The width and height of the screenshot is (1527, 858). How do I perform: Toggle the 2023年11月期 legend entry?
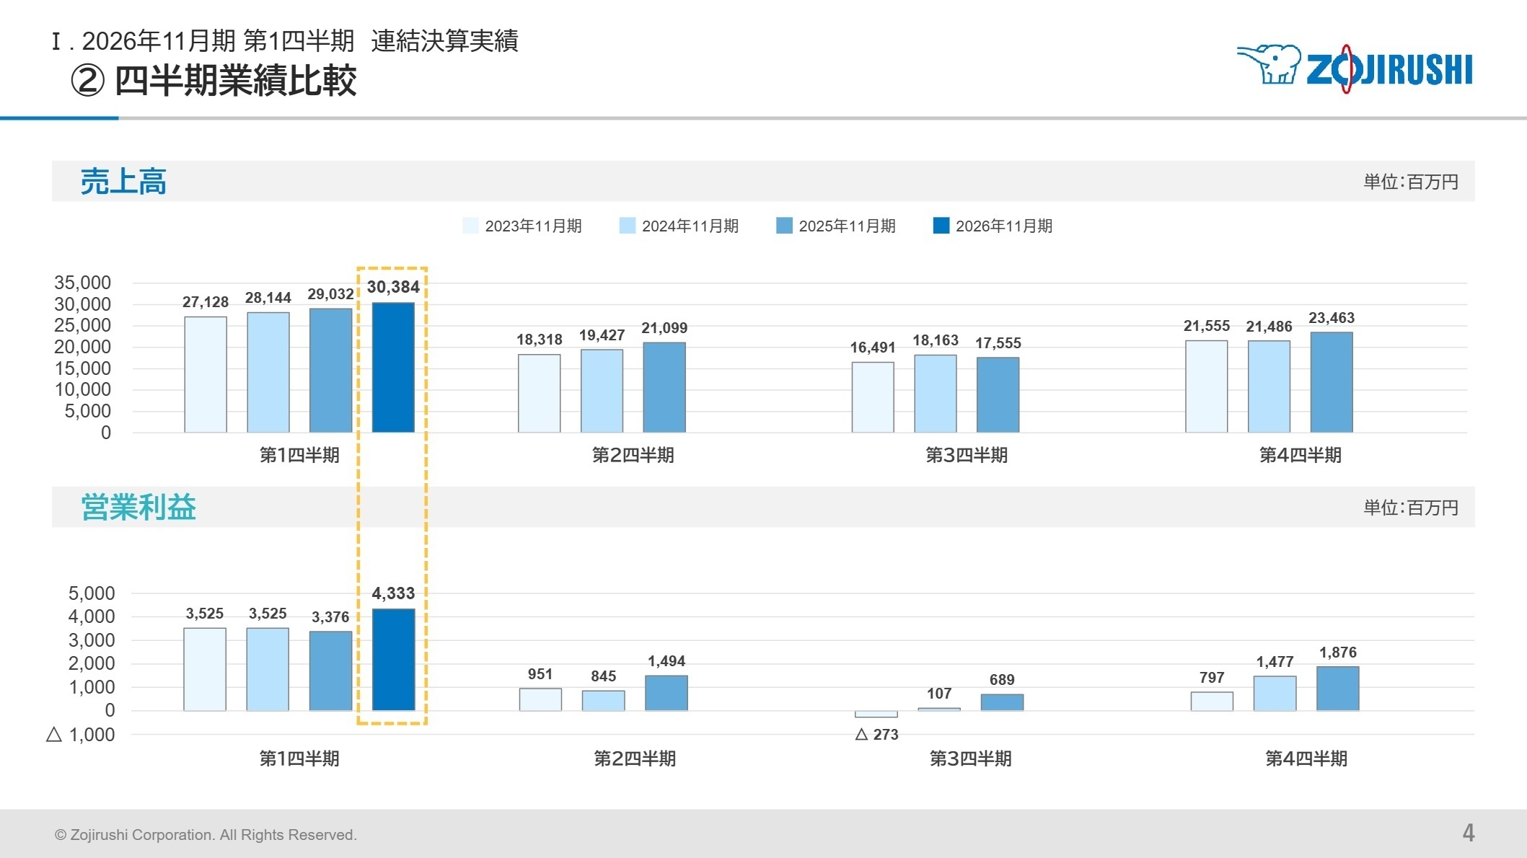click(x=534, y=226)
